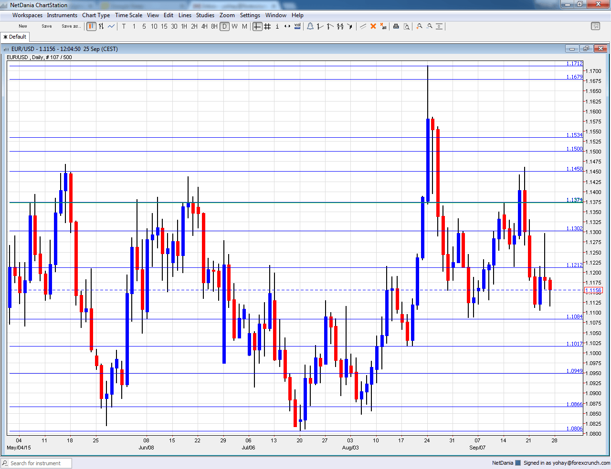
Task: Set time scale to 10 minutes
Action: (x=154, y=26)
